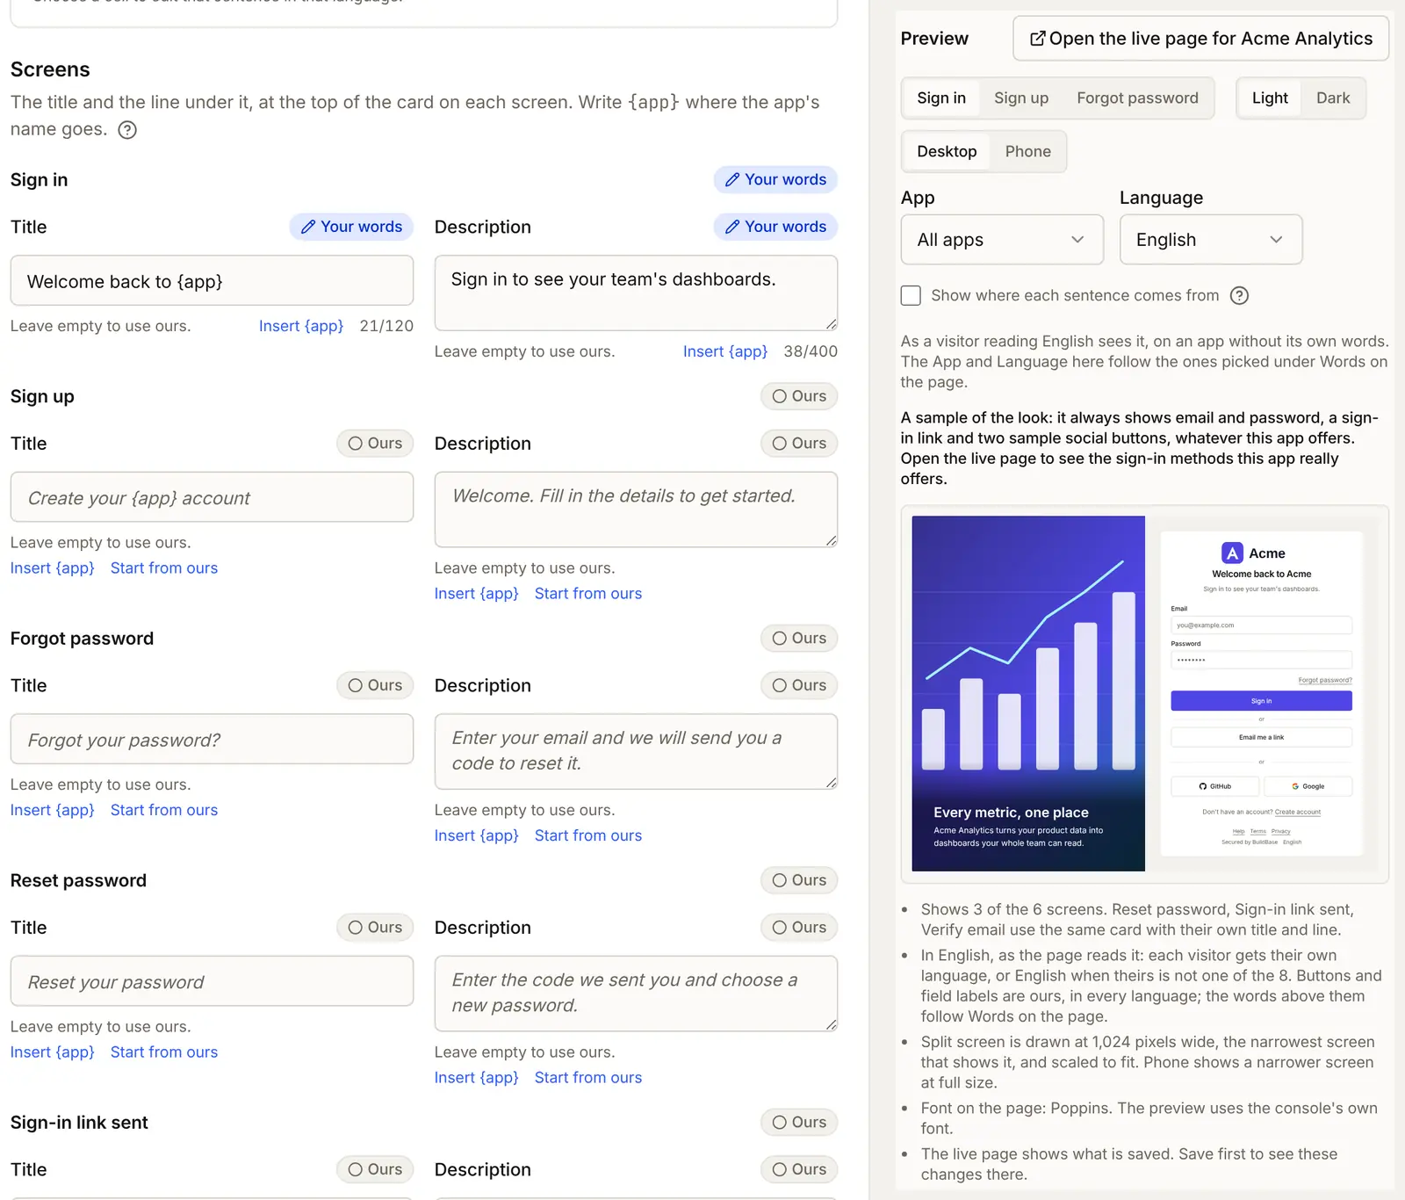Click Insert {app} under Sign in description
This screenshot has height=1200, width=1405.
pyautogui.click(x=725, y=351)
